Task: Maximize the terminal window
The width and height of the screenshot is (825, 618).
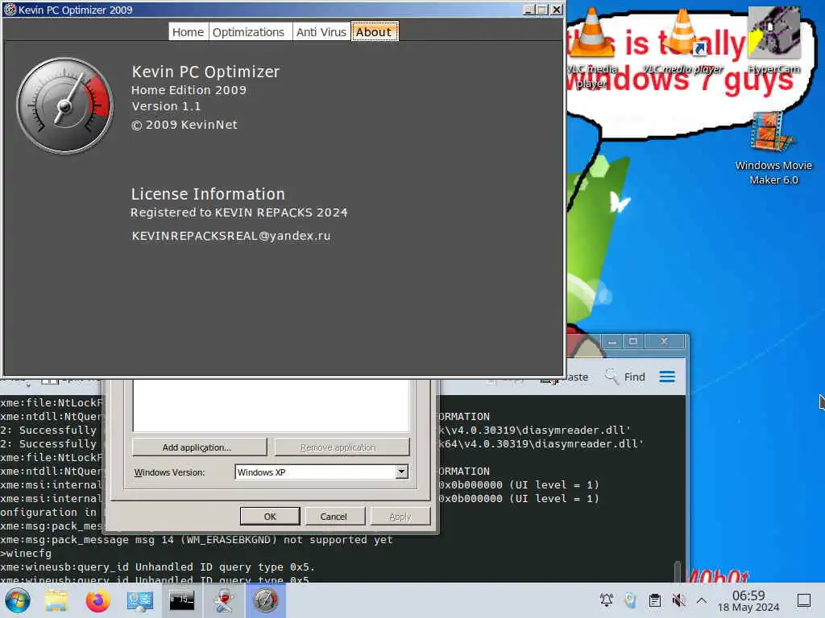Action: point(633,341)
